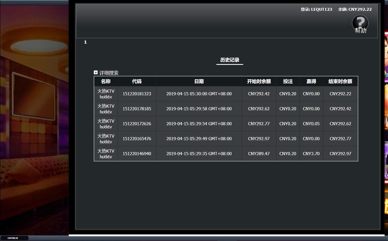
Task: Click the CNY292.22 balance in bottom bar
Action: click(x=13, y=238)
